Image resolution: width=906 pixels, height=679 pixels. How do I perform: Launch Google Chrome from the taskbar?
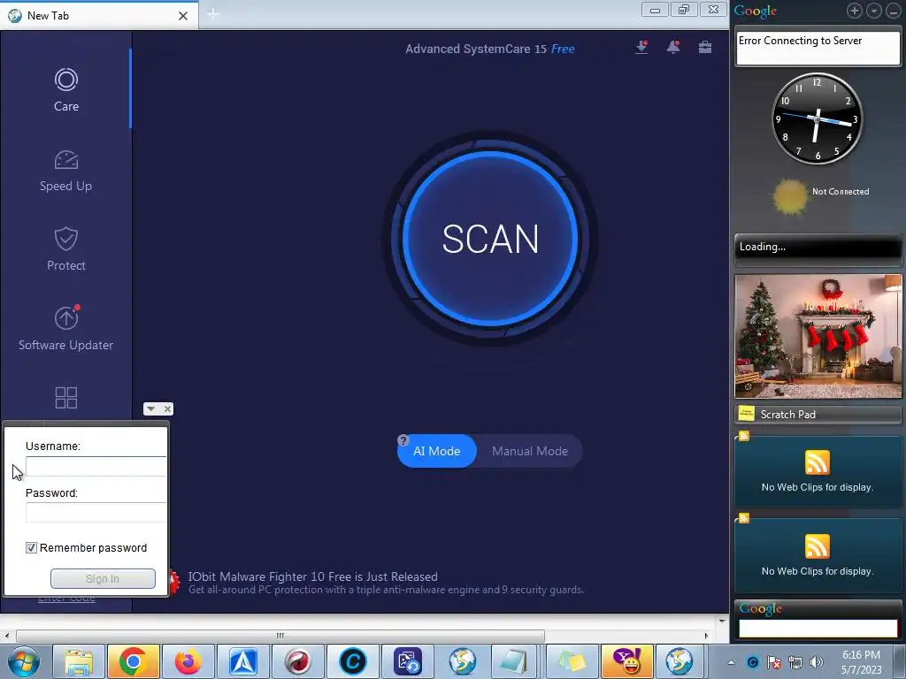point(133,661)
